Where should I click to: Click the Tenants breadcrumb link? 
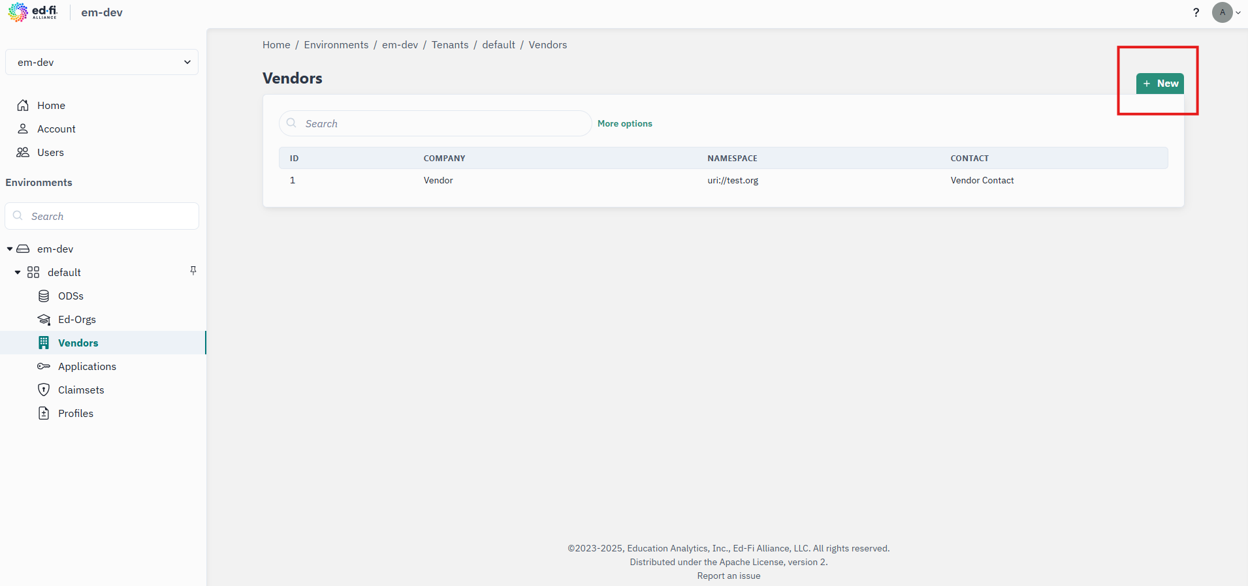point(450,44)
